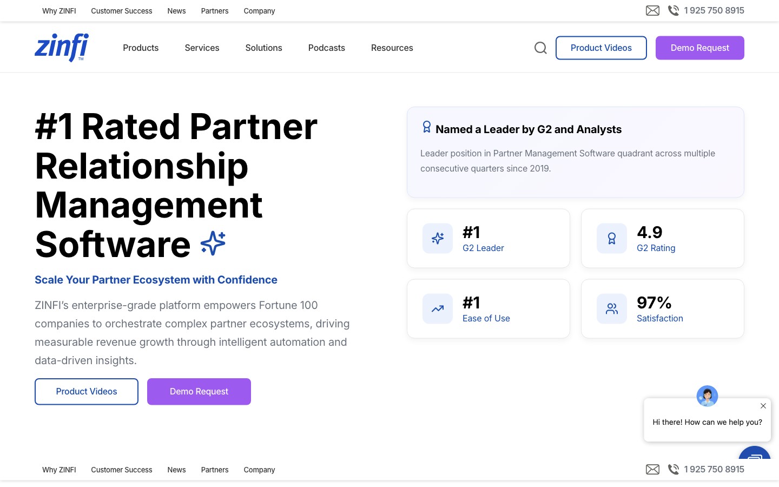Click the header Demo Request button
Screen dimensions: 779x487
click(x=700, y=48)
